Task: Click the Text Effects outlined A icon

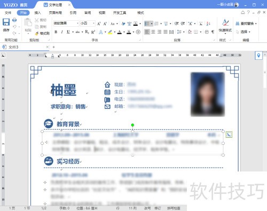Action: click(x=101, y=32)
